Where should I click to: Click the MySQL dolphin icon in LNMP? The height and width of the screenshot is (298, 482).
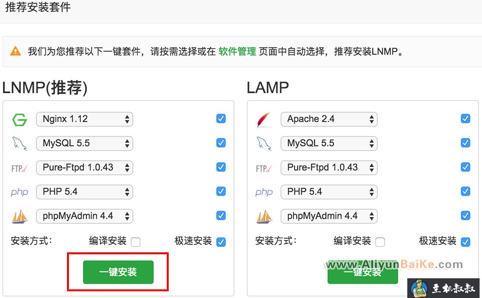19,144
